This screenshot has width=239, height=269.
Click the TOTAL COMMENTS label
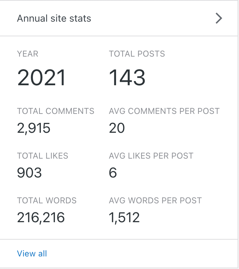(56, 111)
